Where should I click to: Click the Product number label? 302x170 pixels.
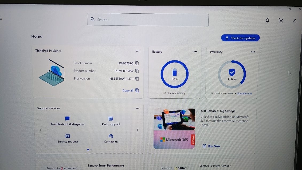pyautogui.click(x=85, y=71)
